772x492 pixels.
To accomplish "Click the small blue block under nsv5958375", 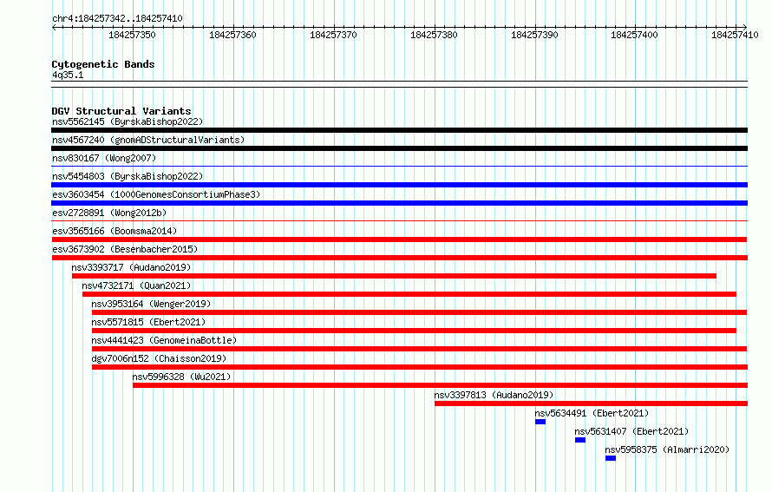I will (x=611, y=458).
